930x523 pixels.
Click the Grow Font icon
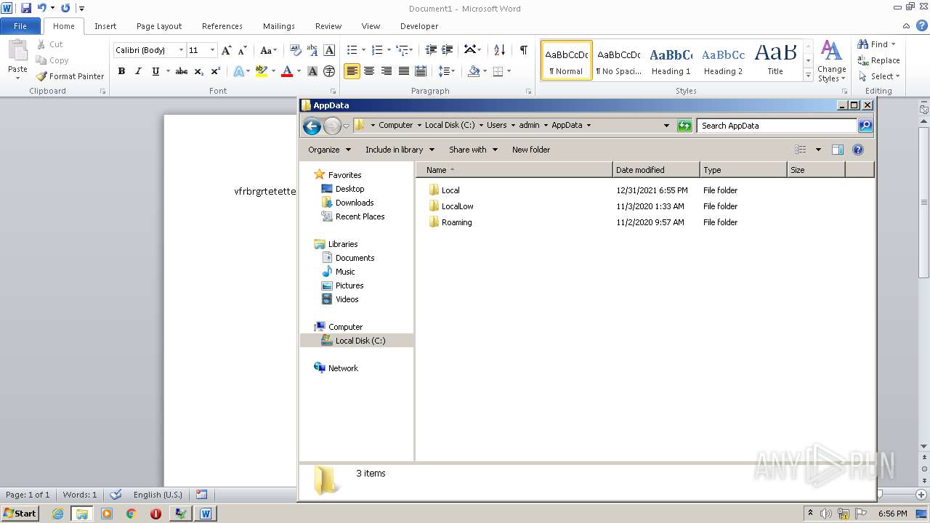tap(227, 50)
